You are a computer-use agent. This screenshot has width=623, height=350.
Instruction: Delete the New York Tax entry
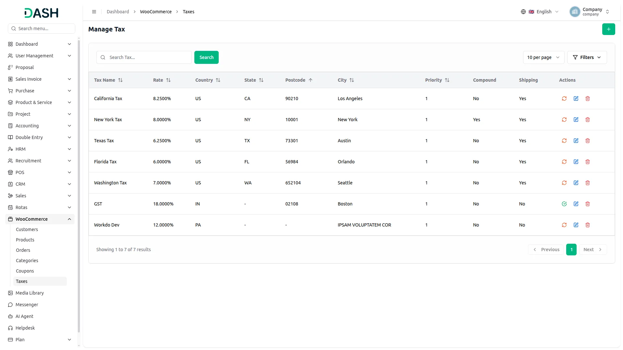pos(588,120)
